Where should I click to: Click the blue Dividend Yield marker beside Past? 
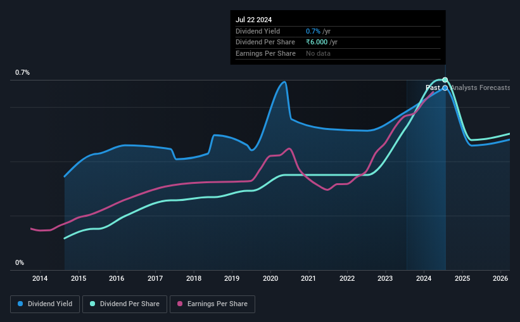(x=445, y=88)
